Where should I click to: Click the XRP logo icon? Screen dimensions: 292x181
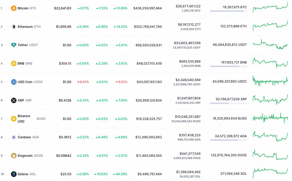click(x=14, y=100)
